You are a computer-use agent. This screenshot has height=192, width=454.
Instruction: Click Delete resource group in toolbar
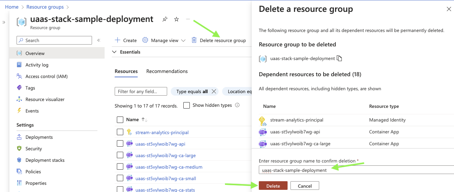[219, 40]
